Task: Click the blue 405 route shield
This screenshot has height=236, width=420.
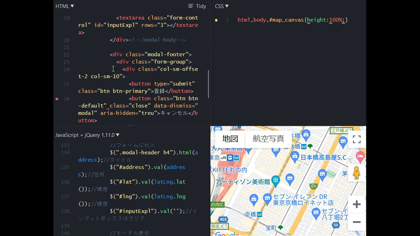Action: click(x=223, y=219)
